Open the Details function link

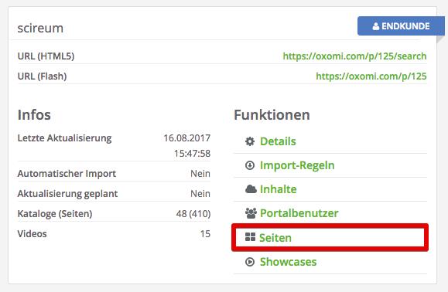tap(278, 141)
